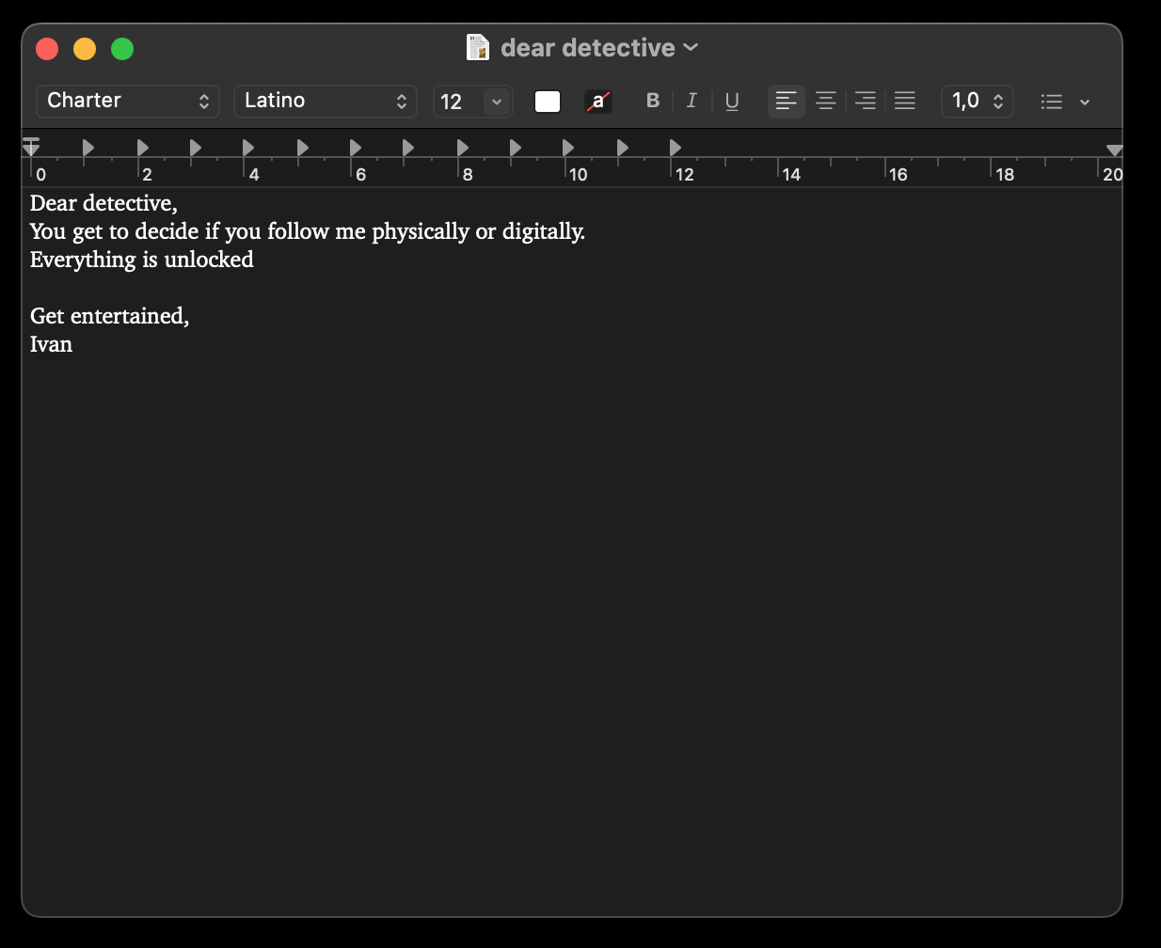1161x948 pixels.
Task: Center align the text
Action: [x=825, y=101]
